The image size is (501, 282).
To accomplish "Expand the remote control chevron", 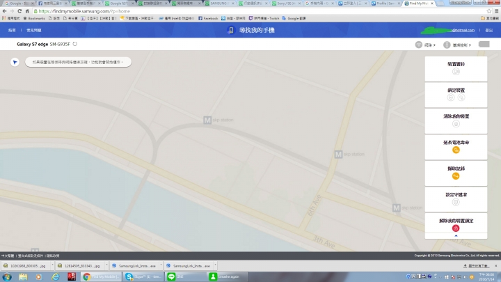I will point(470,45).
